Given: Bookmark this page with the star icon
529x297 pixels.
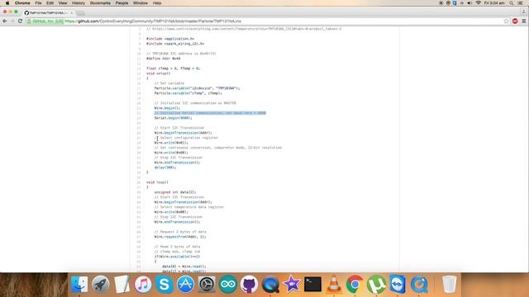Looking at the screenshot, I should coord(506,21).
